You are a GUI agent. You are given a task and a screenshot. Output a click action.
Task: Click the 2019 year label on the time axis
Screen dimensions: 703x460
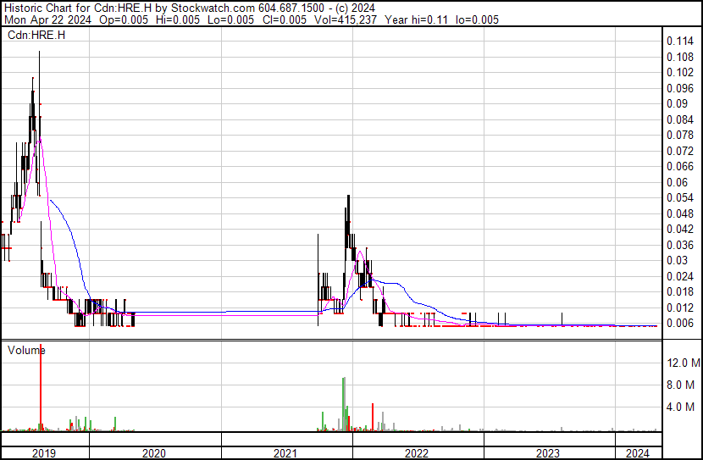pos(44,453)
